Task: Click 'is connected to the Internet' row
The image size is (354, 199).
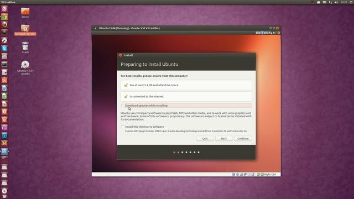Action: (x=186, y=96)
